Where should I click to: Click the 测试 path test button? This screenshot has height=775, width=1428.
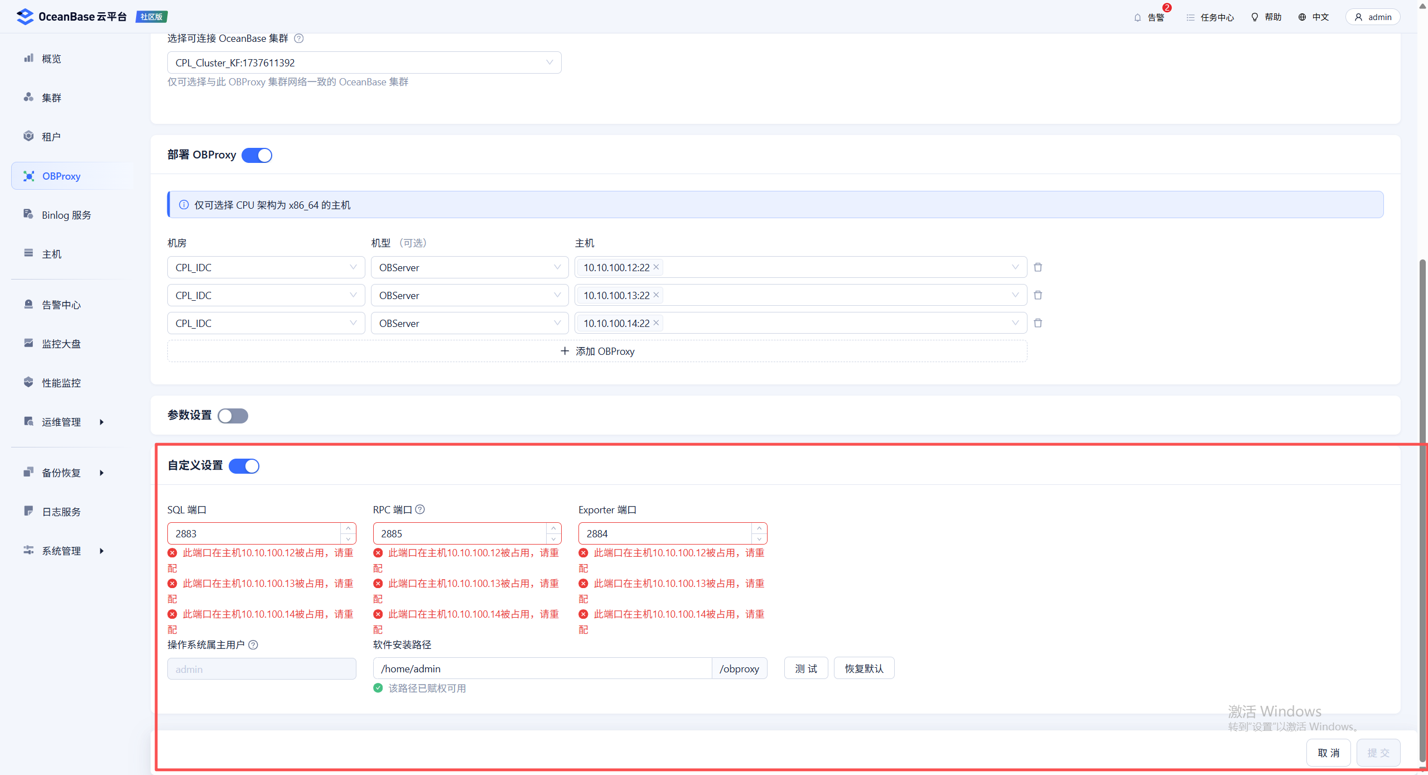(x=805, y=668)
